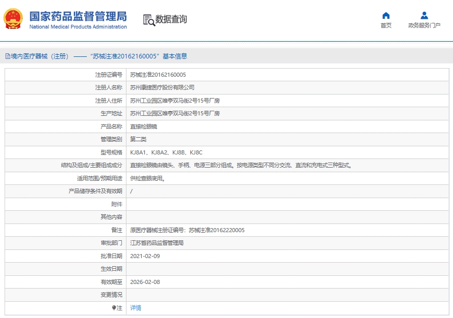The image size is (453, 318).
Task: Click the document icon beside 境内医疗器械
Action: point(8,56)
